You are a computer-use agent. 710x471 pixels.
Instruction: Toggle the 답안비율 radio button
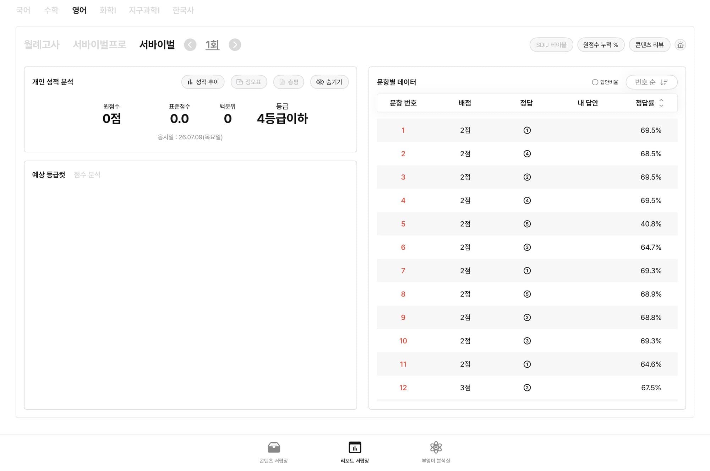595,82
